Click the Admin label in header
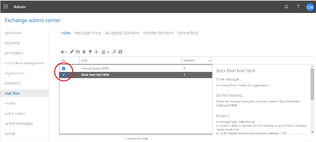The height and width of the screenshot is (142, 316). point(20,7)
